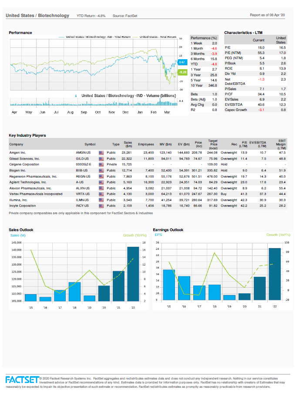296x393 pixels.
Task: Click the EV/EBITDA row label in Characteristics
Action: (x=233, y=104)
